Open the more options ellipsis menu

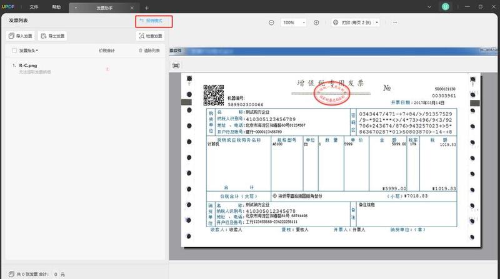pos(395,22)
